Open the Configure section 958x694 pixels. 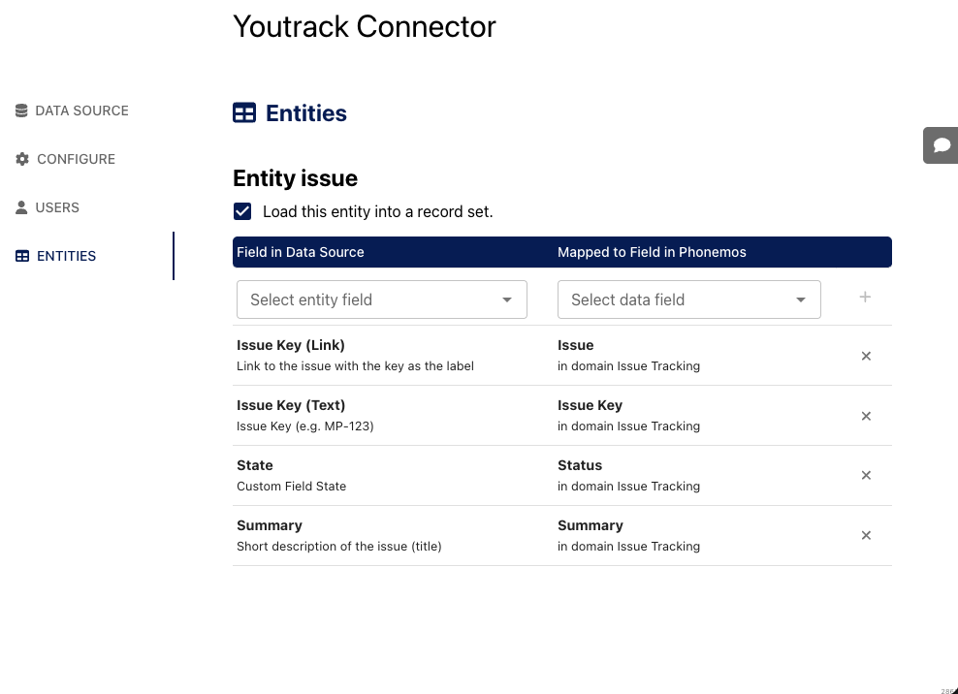click(x=76, y=159)
